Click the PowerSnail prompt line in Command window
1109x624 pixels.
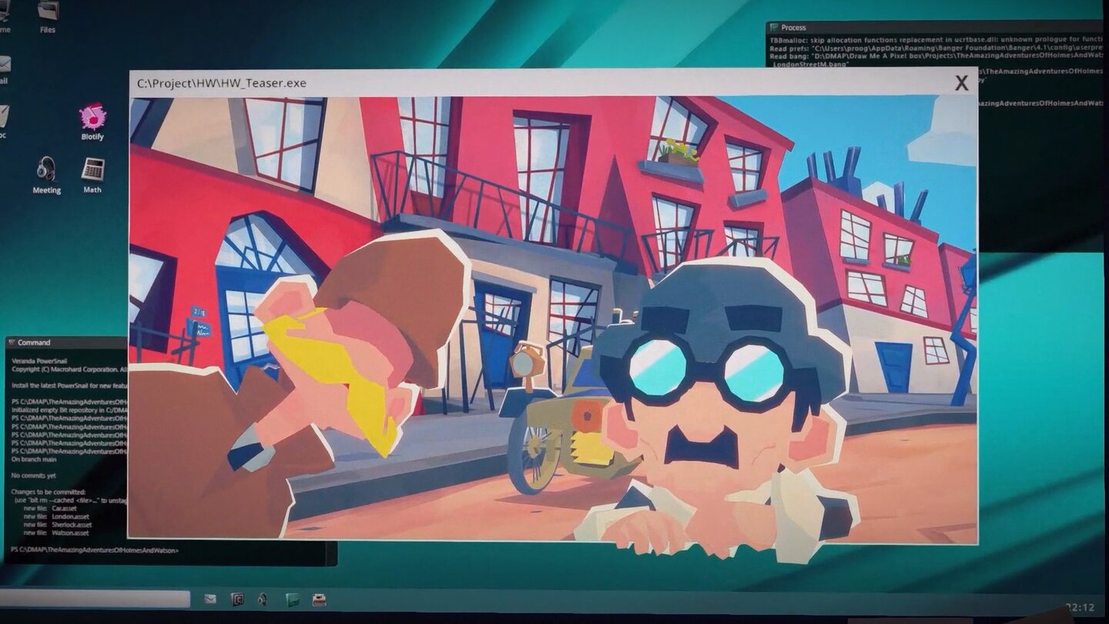pos(94,550)
